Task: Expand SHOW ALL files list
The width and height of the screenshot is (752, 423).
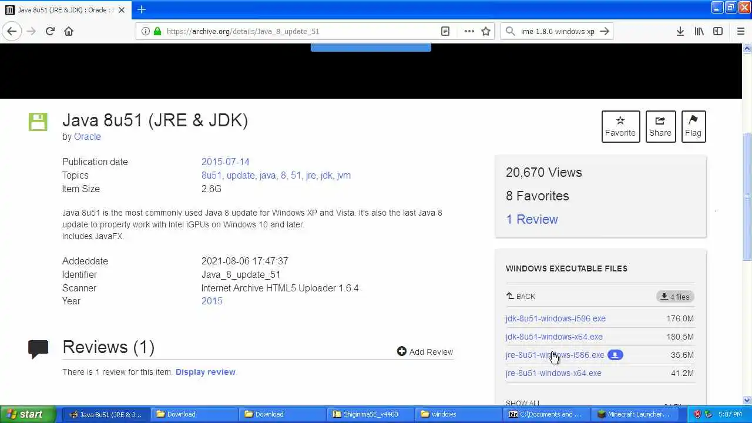Action: click(x=522, y=403)
